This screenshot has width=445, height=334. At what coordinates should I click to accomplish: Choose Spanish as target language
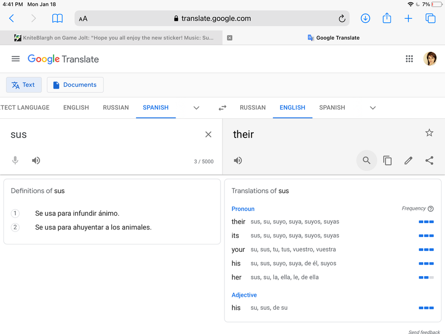click(x=332, y=107)
